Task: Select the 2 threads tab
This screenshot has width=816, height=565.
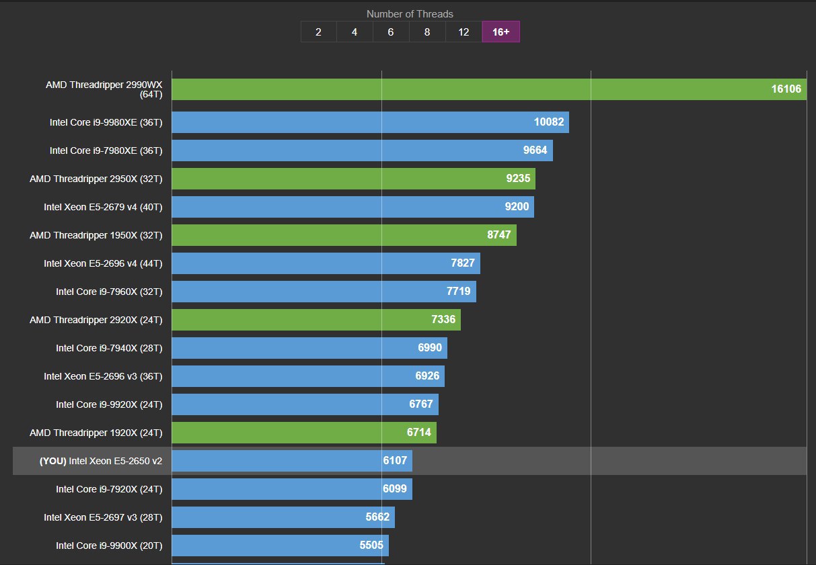Action: (318, 32)
